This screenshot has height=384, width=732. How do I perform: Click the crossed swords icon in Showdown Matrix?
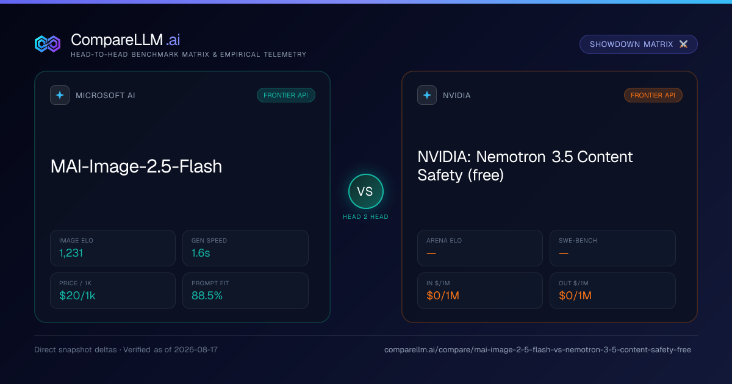683,44
